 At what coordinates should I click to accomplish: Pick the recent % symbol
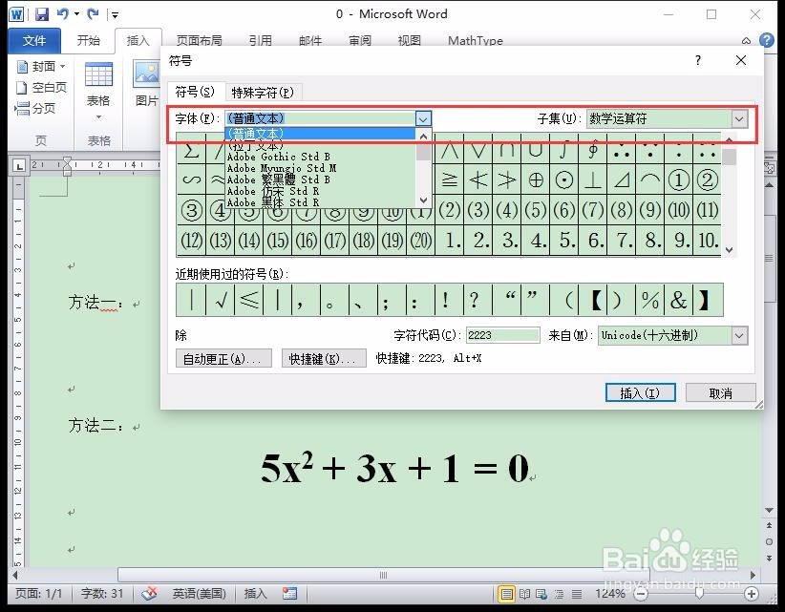(649, 300)
